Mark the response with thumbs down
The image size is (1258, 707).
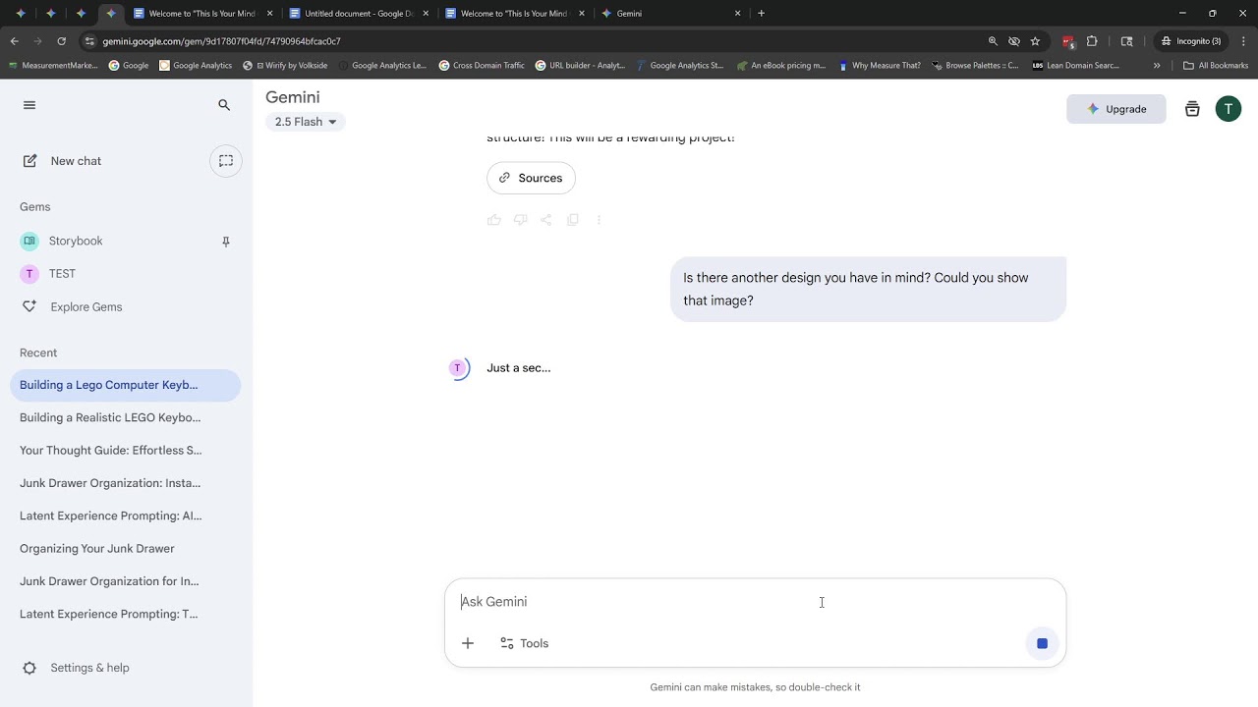[520, 220]
